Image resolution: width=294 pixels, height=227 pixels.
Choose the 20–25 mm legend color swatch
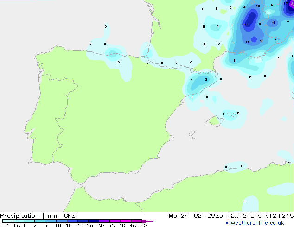pos(83,221)
